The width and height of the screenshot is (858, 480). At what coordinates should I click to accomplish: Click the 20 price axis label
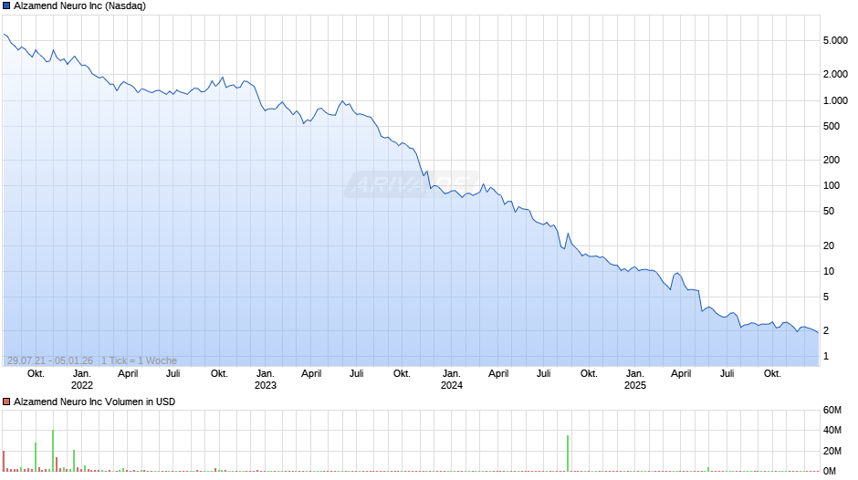point(829,245)
